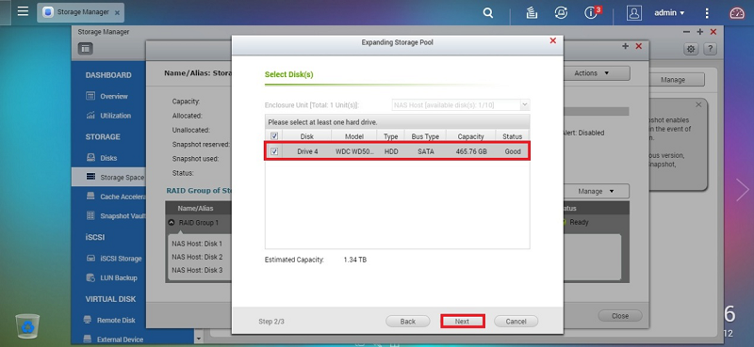
Task: Sort by the Capacity column header
Action: tap(470, 136)
